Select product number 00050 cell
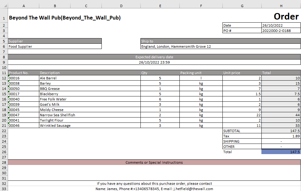This screenshot has height=191, width=301. pyautogui.click(x=24, y=89)
